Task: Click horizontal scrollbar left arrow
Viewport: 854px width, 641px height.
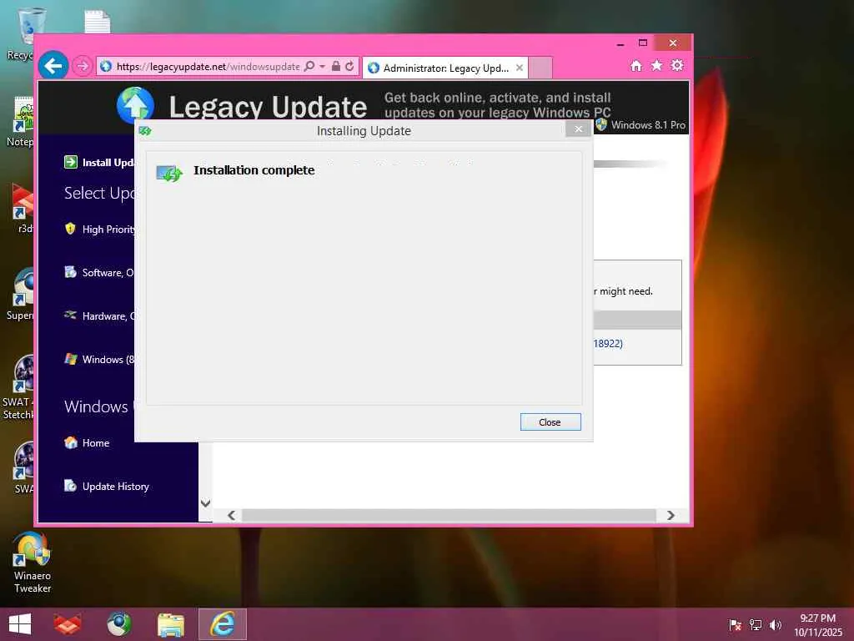Action: point(232,516)
